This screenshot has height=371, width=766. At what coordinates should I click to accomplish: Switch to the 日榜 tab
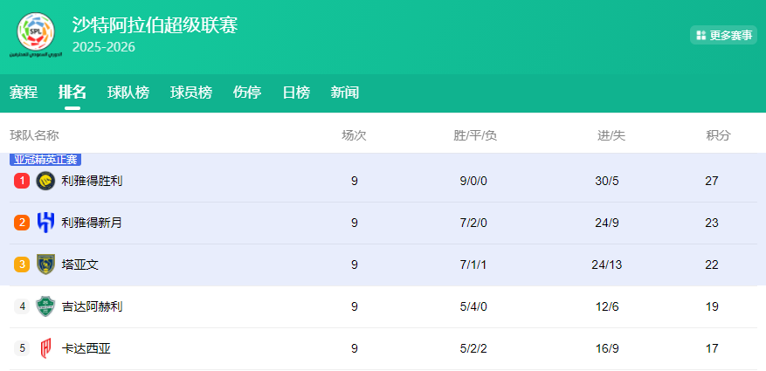tap(296, 93)
